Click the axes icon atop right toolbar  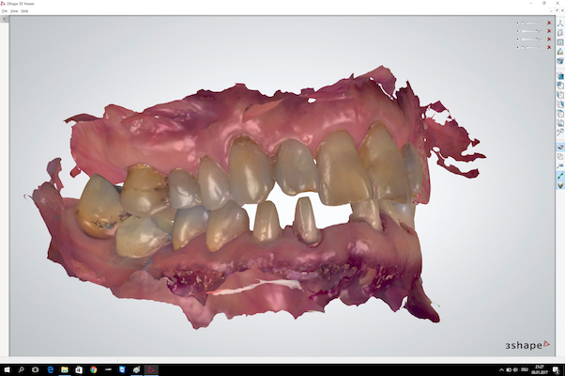point(559,22)
